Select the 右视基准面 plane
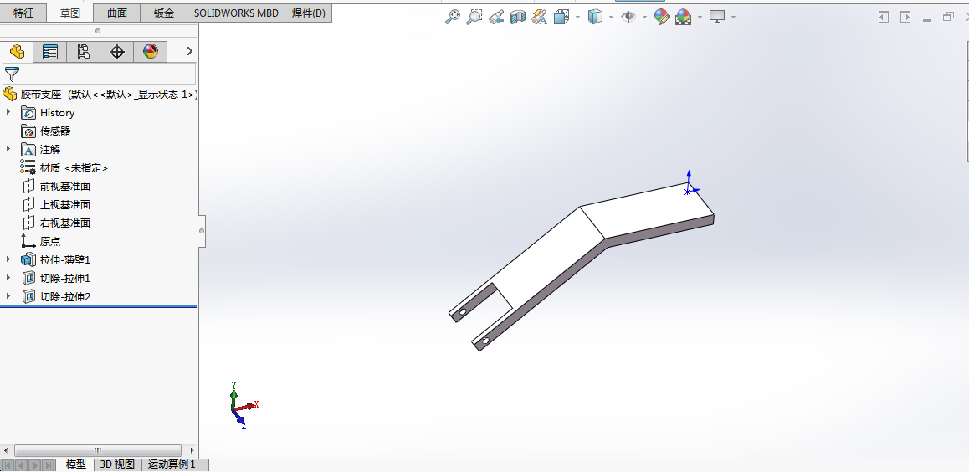This screenshot has width=969, height=472. [x=65, y=223]
